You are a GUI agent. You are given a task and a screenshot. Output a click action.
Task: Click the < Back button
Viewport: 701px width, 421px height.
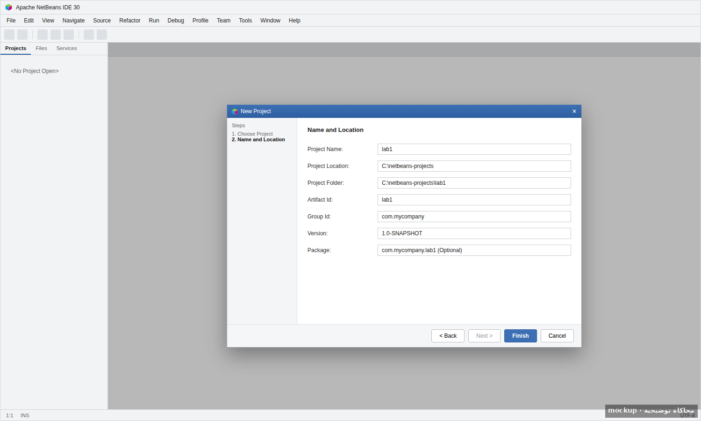448,336
